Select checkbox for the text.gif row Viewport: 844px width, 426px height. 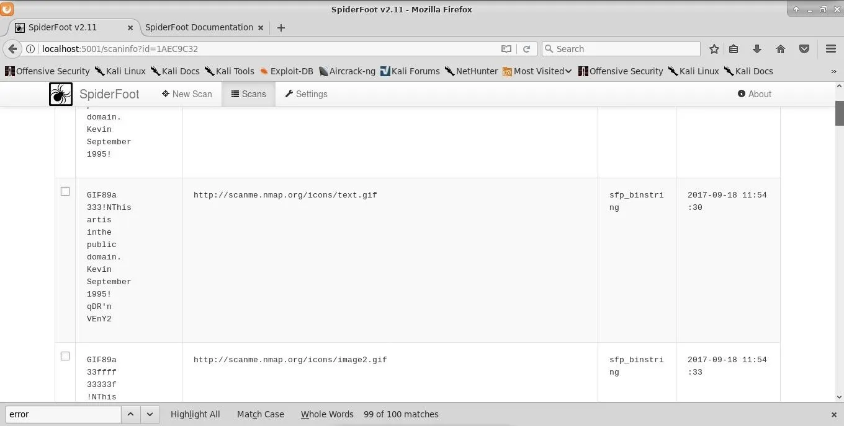pos(65,191)
